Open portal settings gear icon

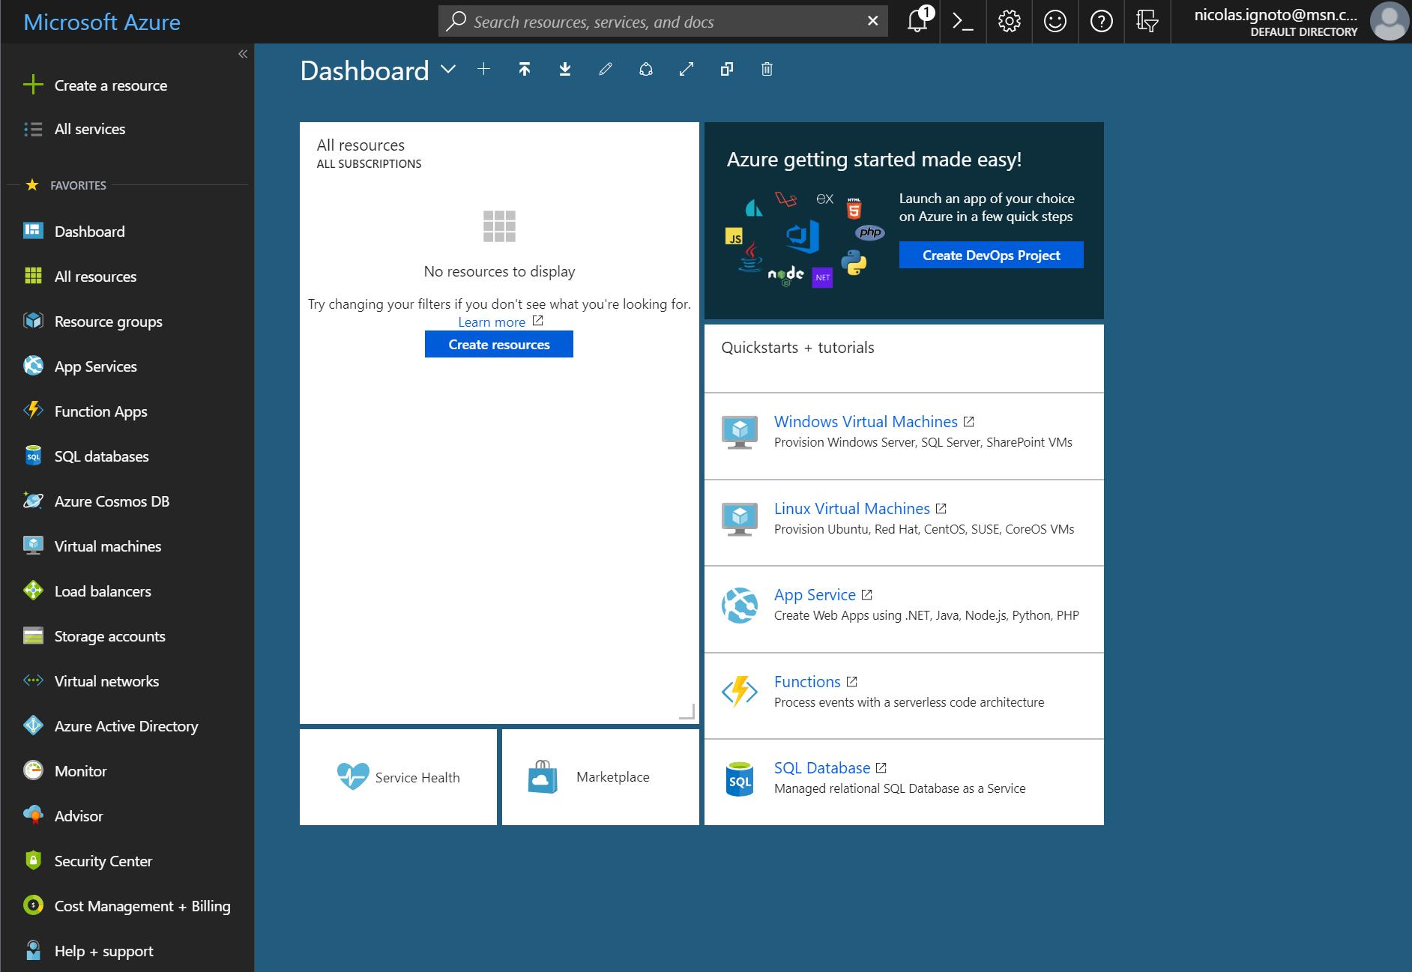pos(1009,21)
